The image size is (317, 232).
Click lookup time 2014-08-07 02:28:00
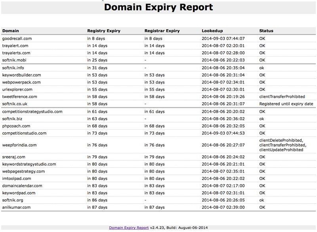pos(223,53)
